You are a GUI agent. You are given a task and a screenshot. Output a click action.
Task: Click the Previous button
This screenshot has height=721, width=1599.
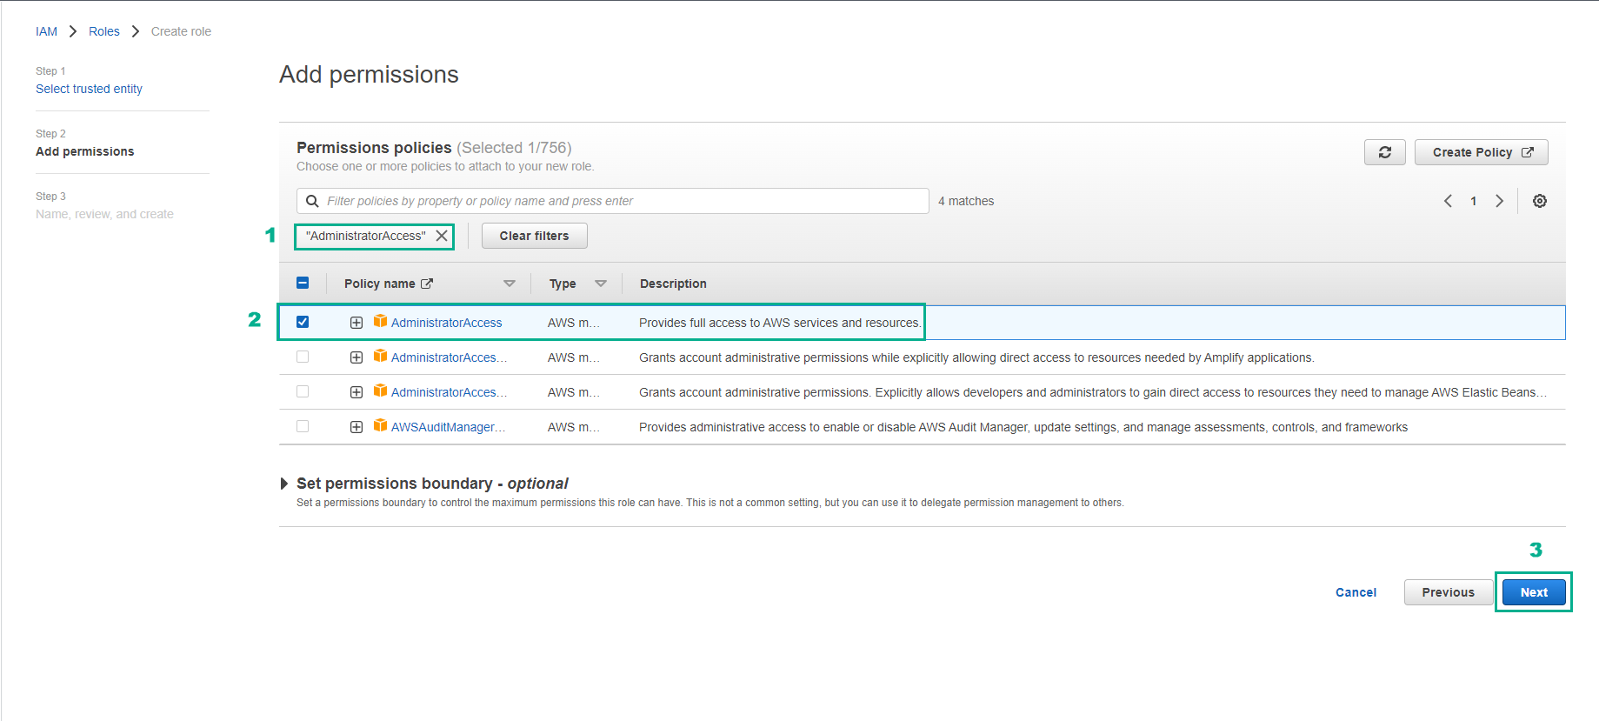(x=1448, y=592)
